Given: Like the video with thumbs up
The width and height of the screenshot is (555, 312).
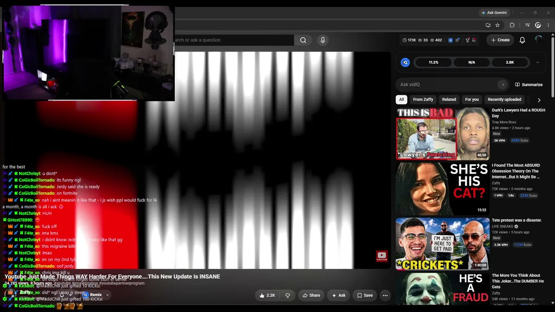Looking at the screenshot, I should click(x=267, y=296).
